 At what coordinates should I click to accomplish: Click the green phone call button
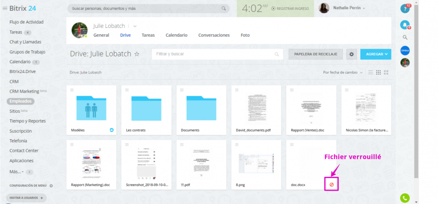[x=405, y=198]
